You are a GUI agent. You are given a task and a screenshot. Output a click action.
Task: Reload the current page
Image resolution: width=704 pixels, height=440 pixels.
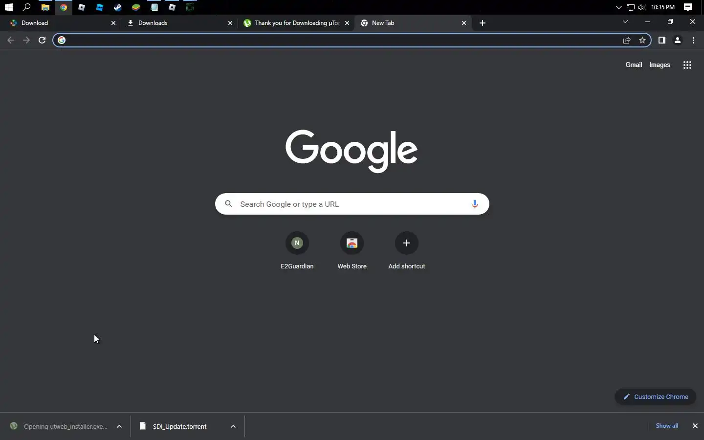42,40
